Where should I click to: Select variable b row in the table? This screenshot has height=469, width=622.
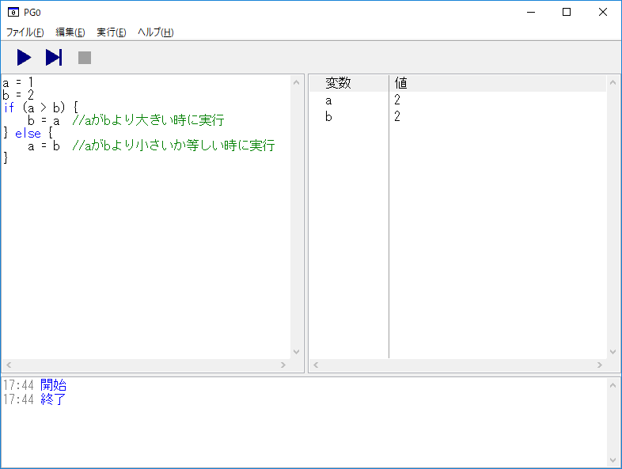pyautogui.click(x=457, y=116)
